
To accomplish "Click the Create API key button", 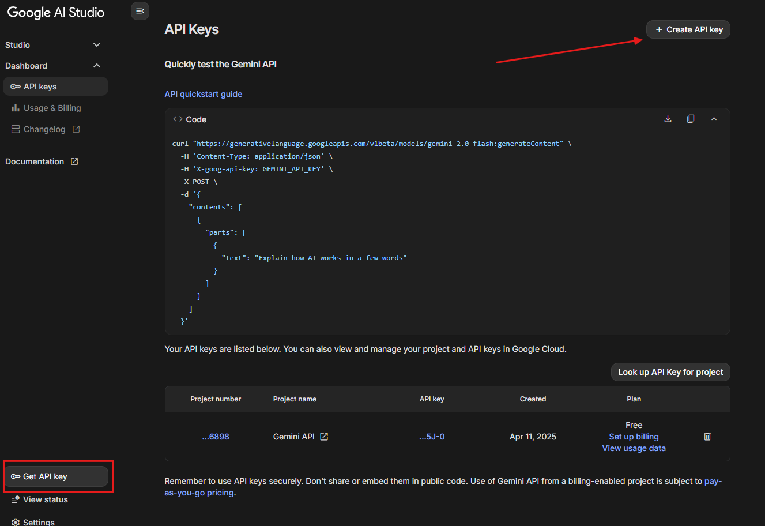I will pos(688,29).
